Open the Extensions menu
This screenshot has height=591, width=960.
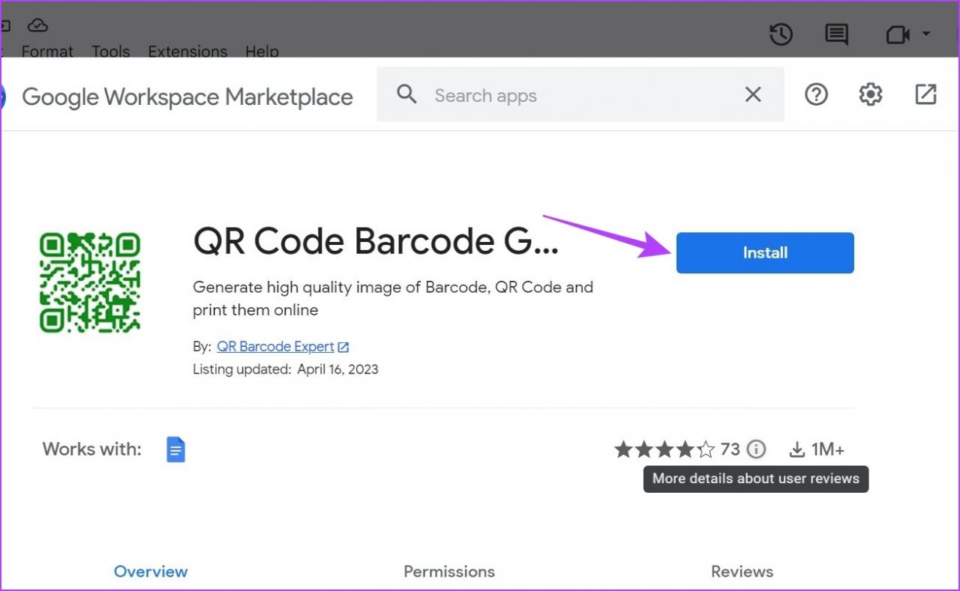point(187,51)
